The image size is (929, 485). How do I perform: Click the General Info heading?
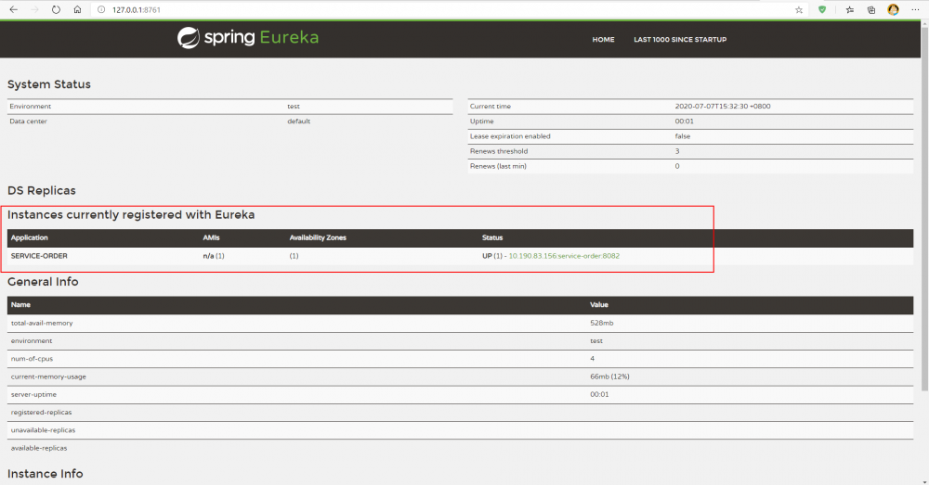tap(43, 282)
